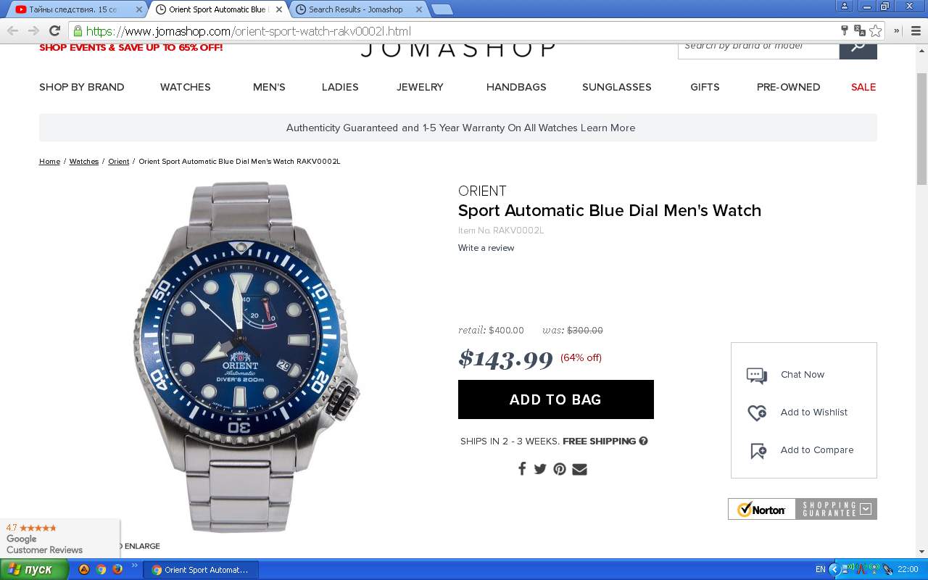928x580 pixels.
Task: Go to Orient breadcrumb link
Action: click(x=119, y=161)
